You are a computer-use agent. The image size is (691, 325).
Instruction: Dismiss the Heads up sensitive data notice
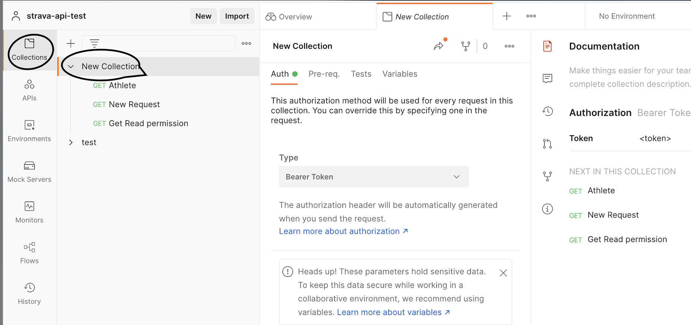504,273
